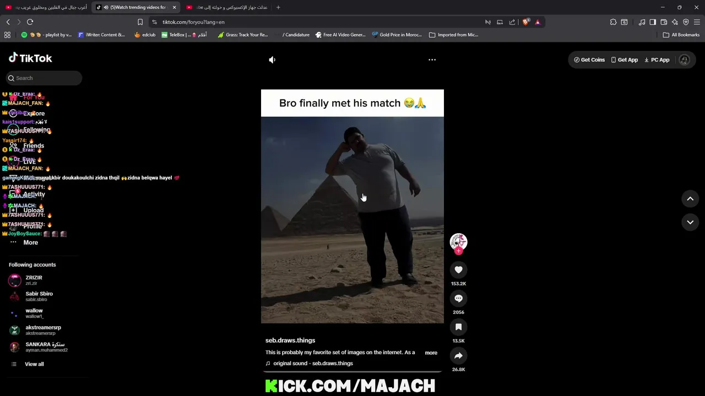Open the ZRIZIR following account
Viewport: 705px width, 396px height.
[33, 280]
